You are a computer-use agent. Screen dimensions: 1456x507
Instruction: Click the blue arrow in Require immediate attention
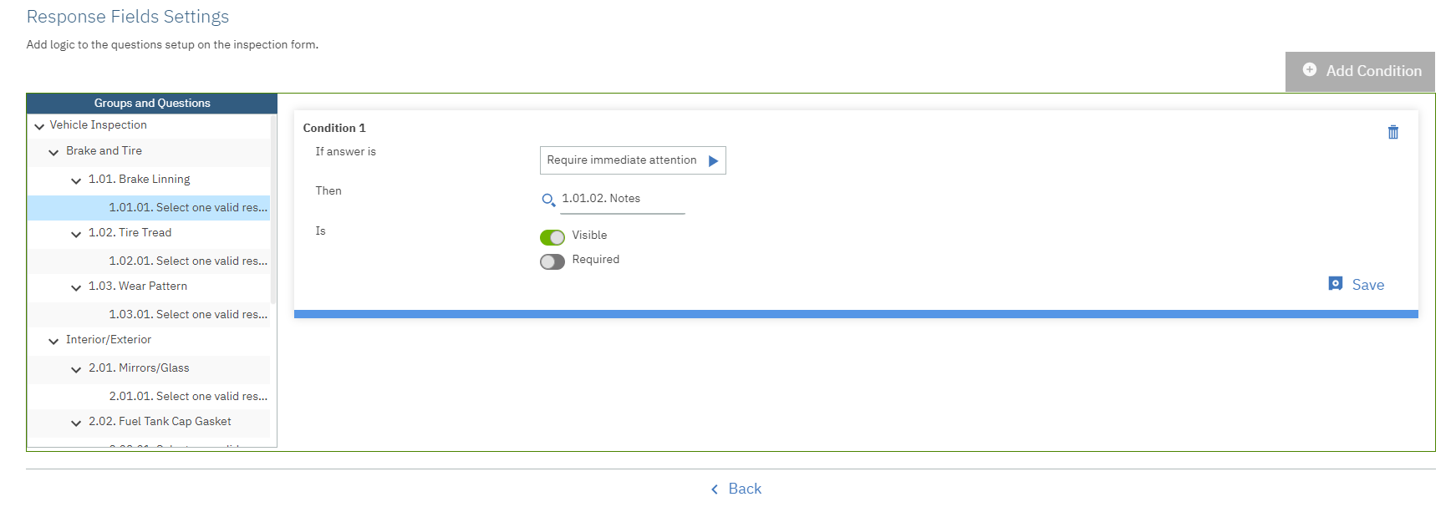tap(713, 160)
